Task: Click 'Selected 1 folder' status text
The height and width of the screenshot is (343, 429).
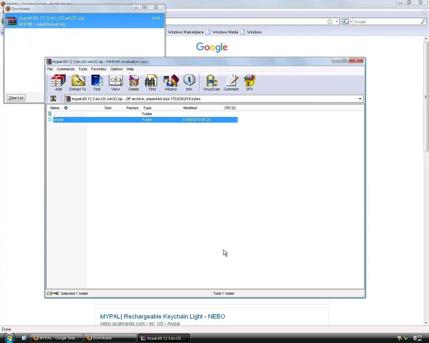Action: [x=74, y=293]
